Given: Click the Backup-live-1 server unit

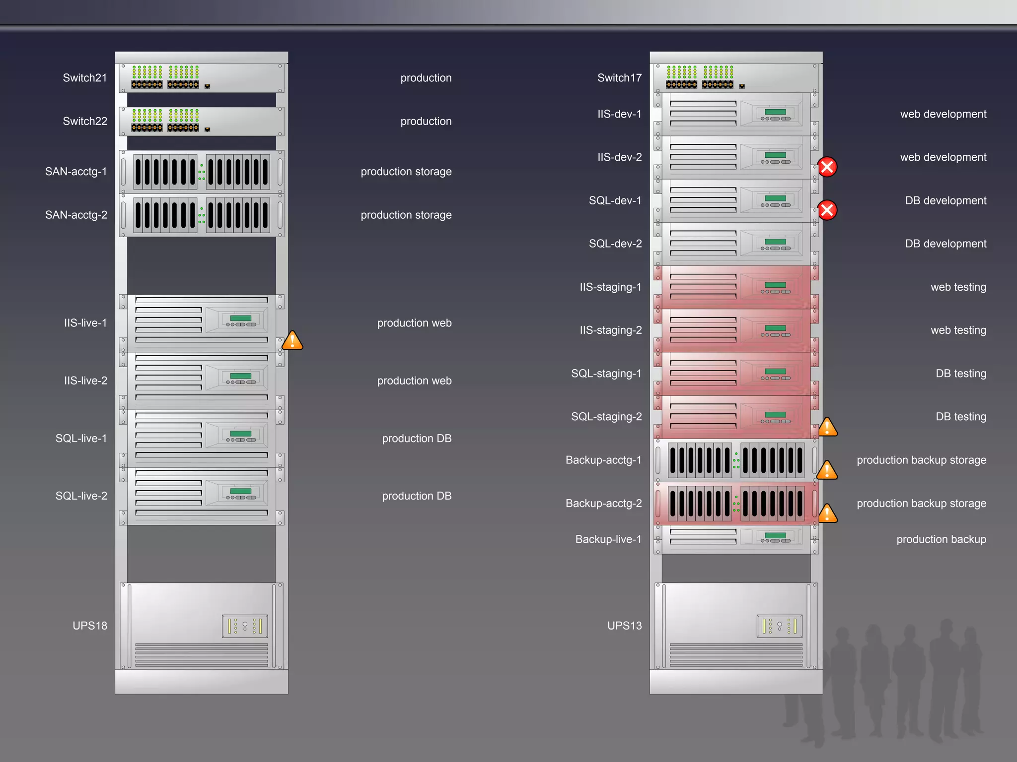Looking at the screenshot, I should (736, 539).
